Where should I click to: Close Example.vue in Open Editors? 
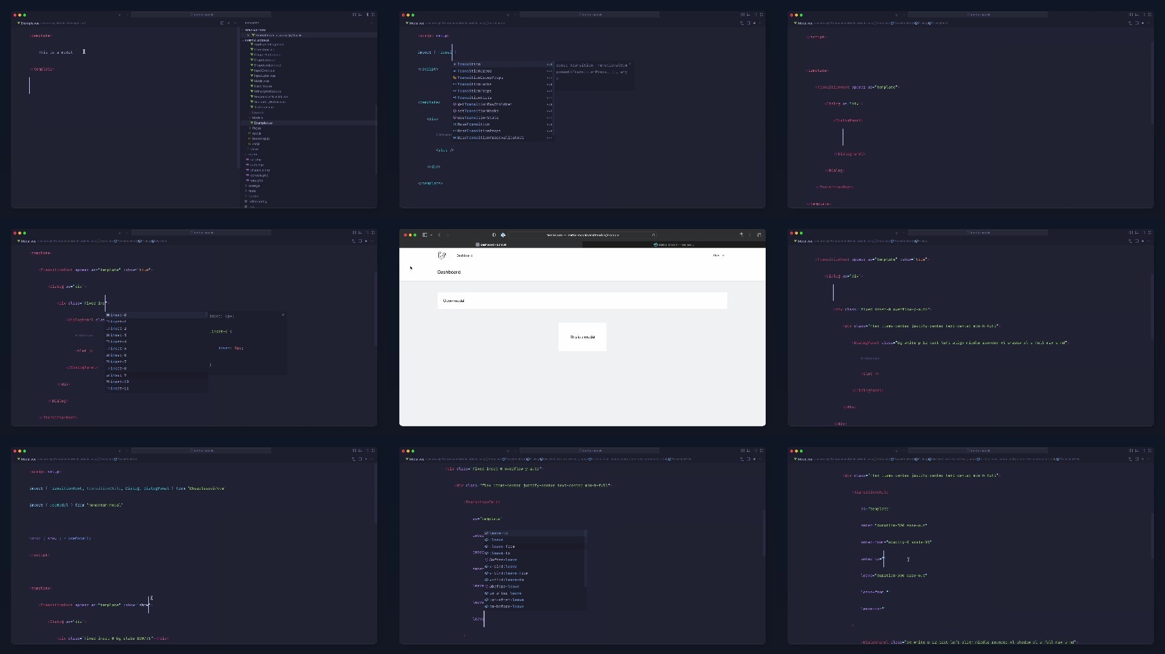[248, 35]
